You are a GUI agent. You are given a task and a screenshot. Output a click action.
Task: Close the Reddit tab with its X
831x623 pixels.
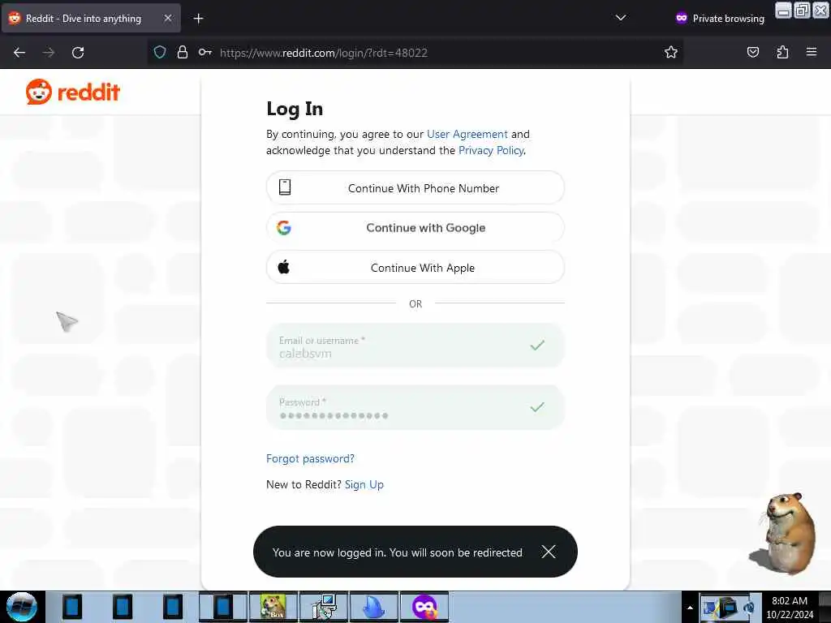[x=167, y=18]
